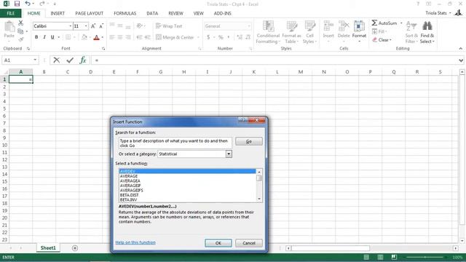Open Conditional Formatting menu

coord(268,32)
